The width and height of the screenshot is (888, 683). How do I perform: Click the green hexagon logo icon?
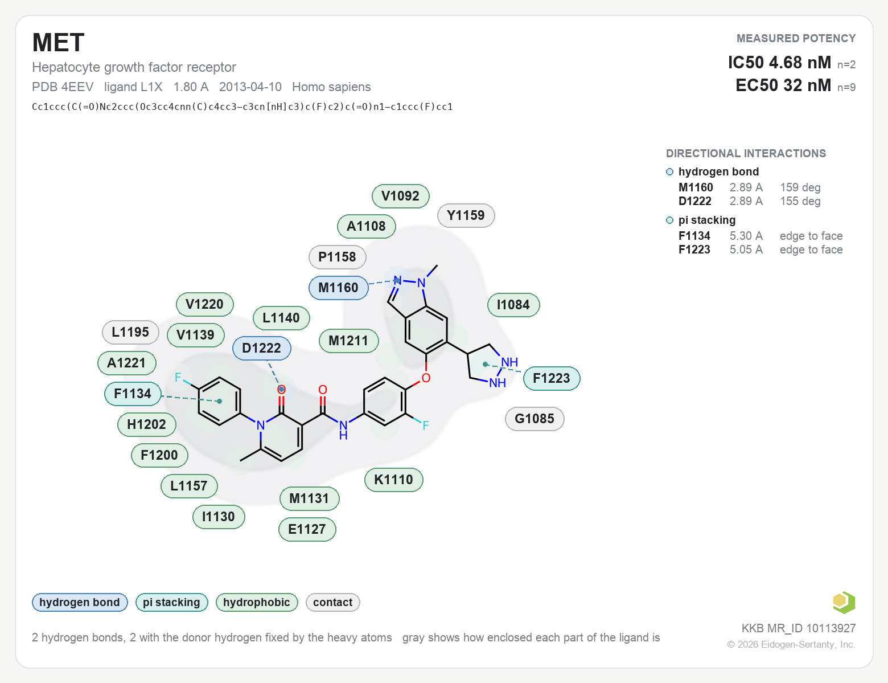844,602
